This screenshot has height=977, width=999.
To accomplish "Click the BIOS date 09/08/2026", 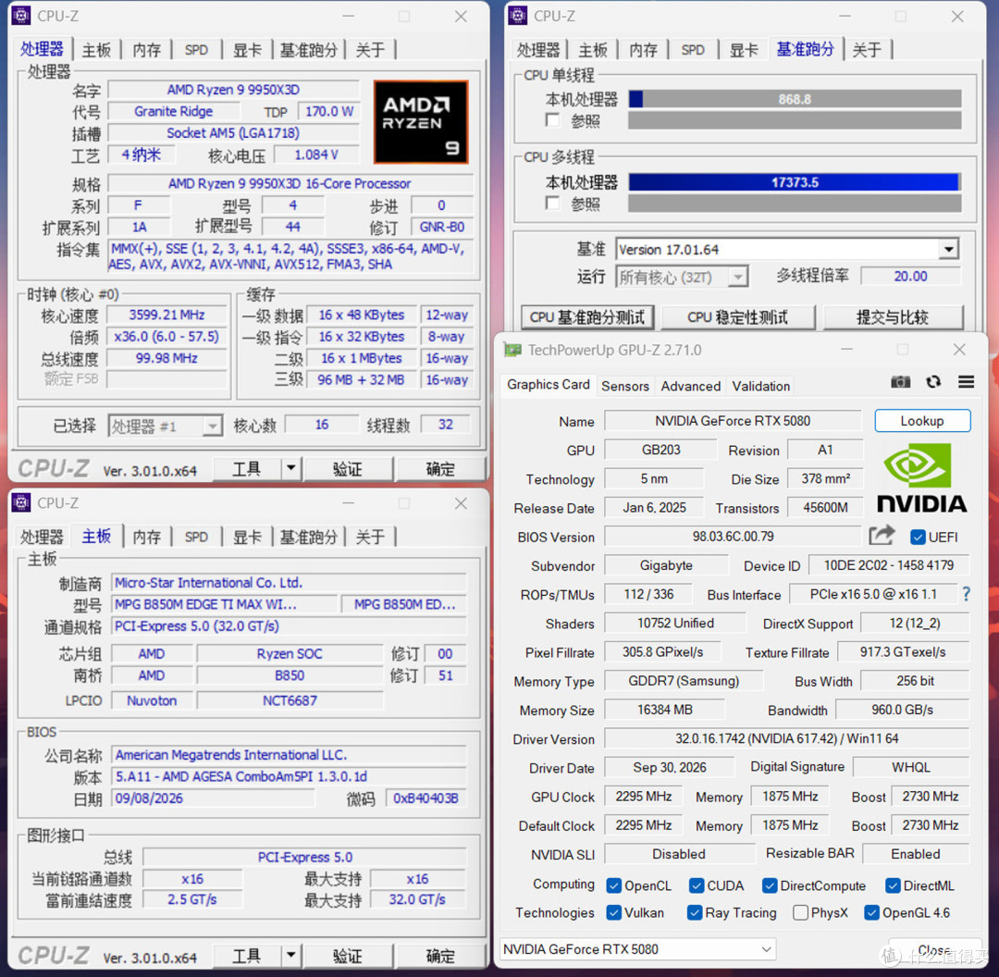I will tap(214, 798).
